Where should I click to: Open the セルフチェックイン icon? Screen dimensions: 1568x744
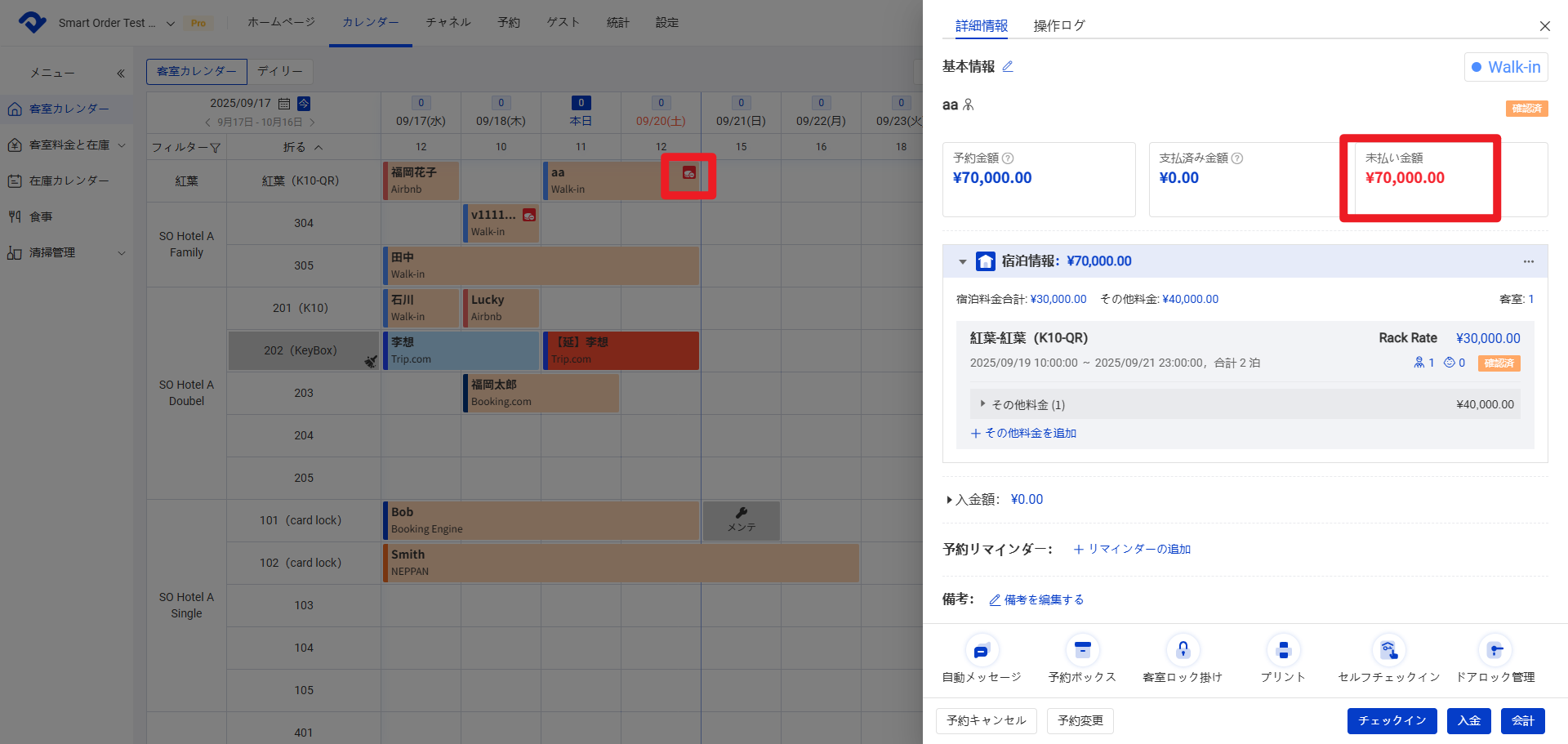point(1388,651)
